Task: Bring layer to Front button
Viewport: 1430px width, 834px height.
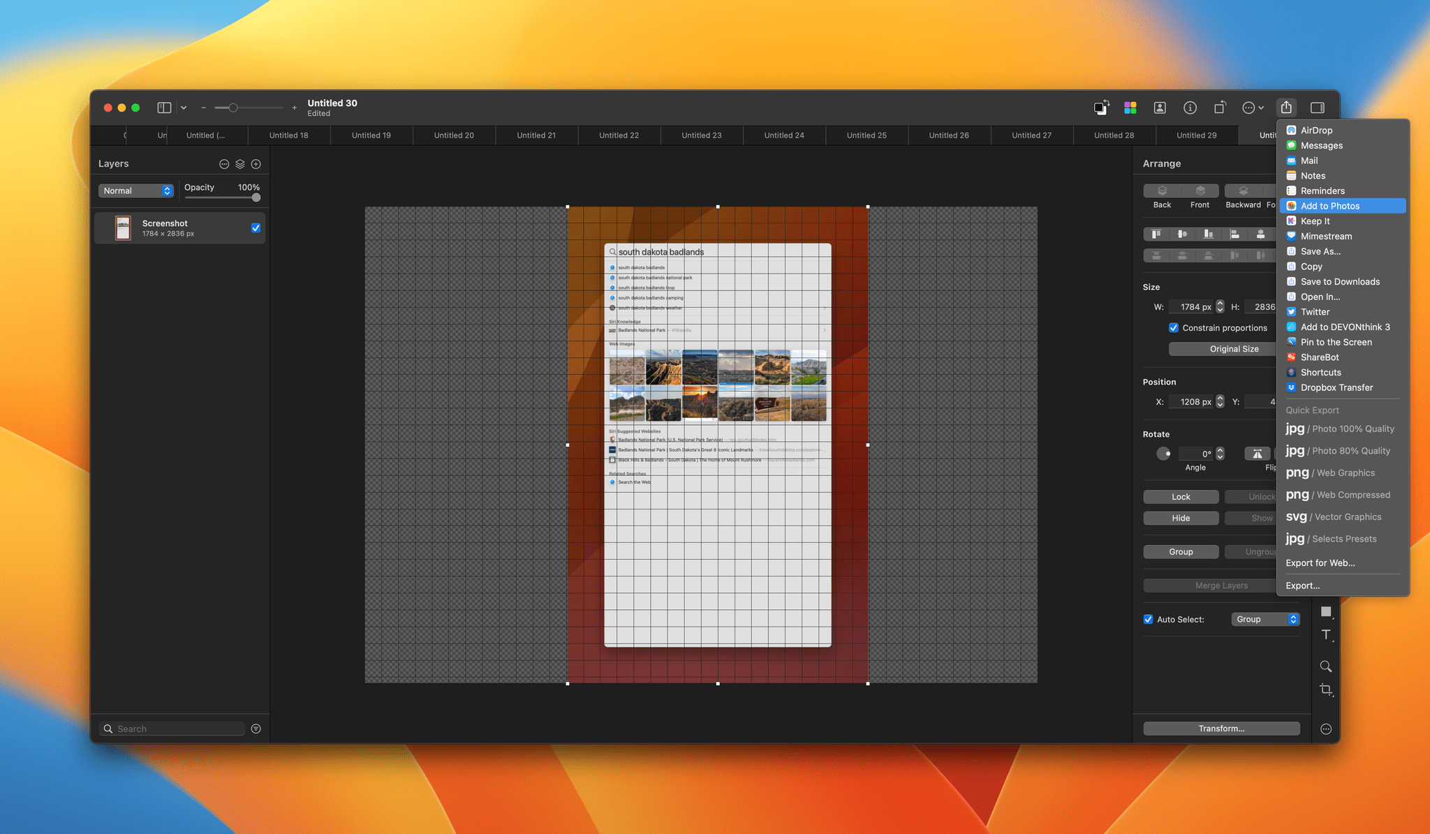Action: pos(1200,191)
